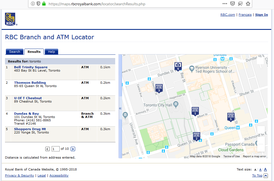The height and width of the screenshot is (181, 274).
Task: Switch language to Français
Action: 245,15
